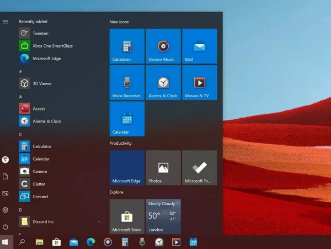Launch Clatter from the app list
Viewport: 331px width, 249px height.
pyautogui.click(x=60, y=184)
